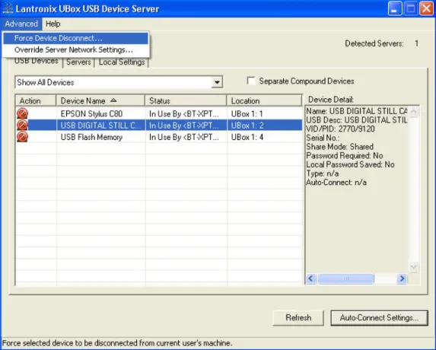Open Auto-Connect Settings dialog

[379, 317]
